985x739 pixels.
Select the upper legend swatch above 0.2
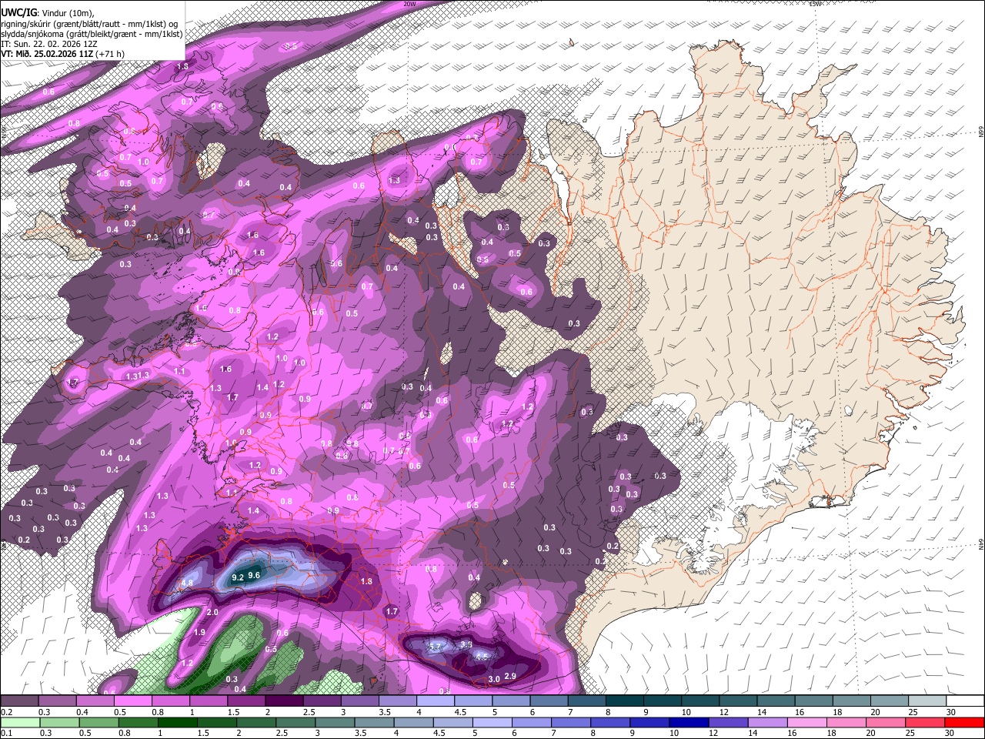click(x=19, y=701)
